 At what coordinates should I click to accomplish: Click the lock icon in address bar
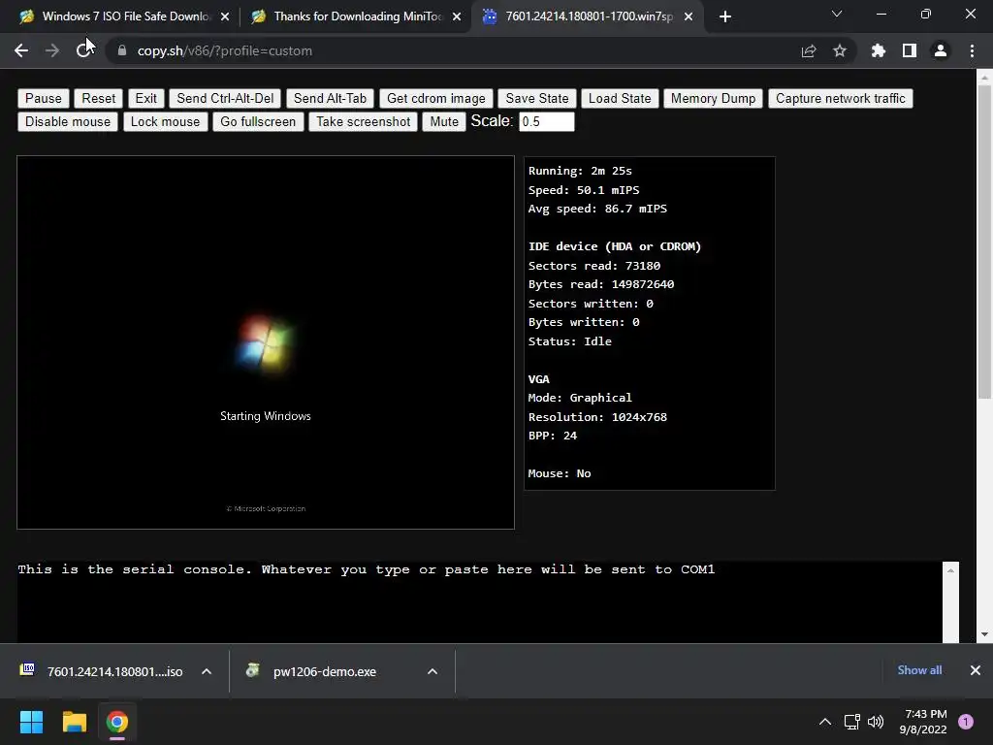pos(121,50)
